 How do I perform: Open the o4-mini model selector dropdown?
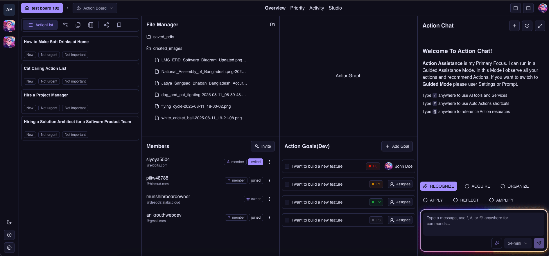(517, 243)
